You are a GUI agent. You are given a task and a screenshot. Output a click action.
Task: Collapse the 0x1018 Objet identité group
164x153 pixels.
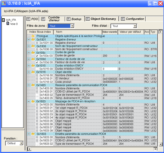tap(29, 72)
